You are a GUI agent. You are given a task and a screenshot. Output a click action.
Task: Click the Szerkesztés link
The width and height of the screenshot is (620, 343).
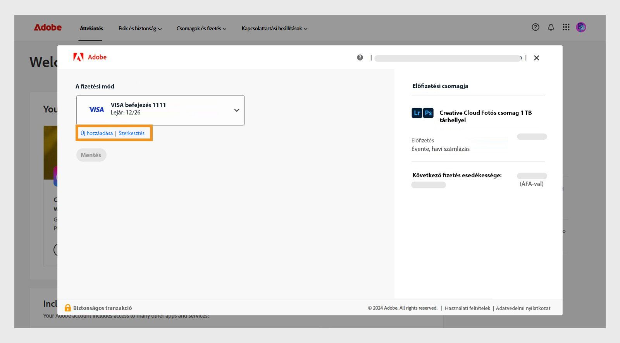tap(131, 133)
